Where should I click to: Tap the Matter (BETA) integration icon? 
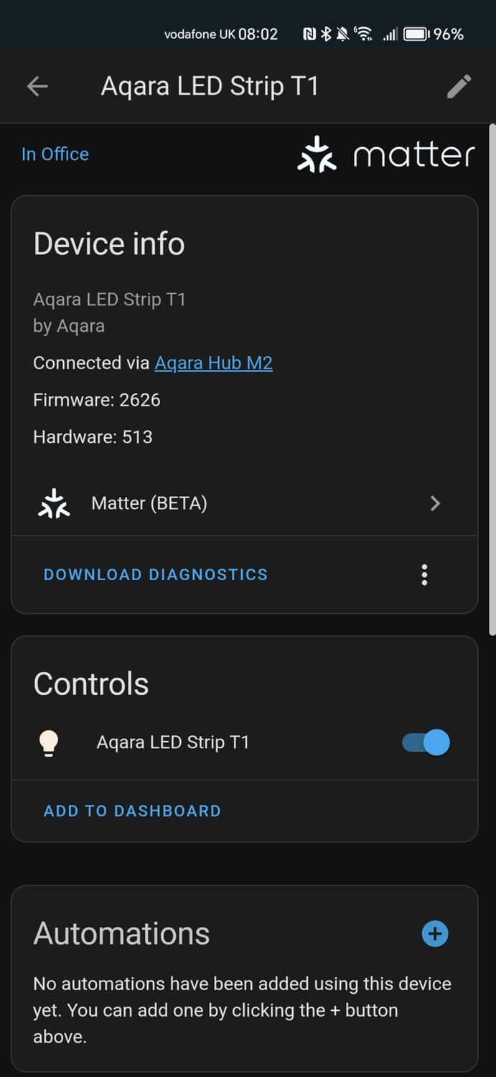(54, 503)
